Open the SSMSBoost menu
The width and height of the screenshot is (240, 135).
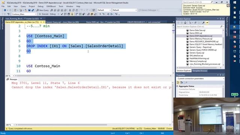point(51,6)
